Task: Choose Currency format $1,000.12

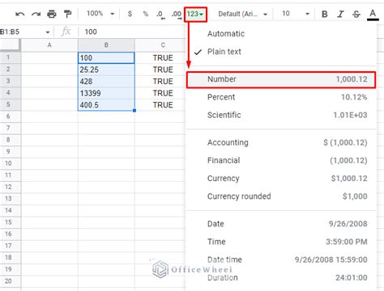Action: point(281,179)
